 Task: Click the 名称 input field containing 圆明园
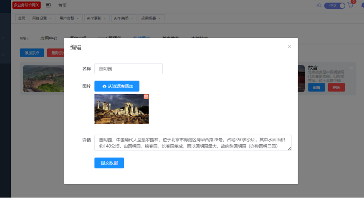point(129,69)
